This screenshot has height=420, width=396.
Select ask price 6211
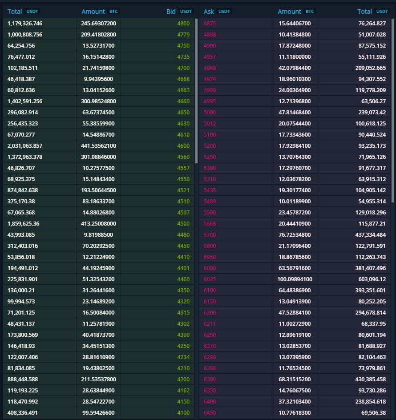click(x=210, y=323)
